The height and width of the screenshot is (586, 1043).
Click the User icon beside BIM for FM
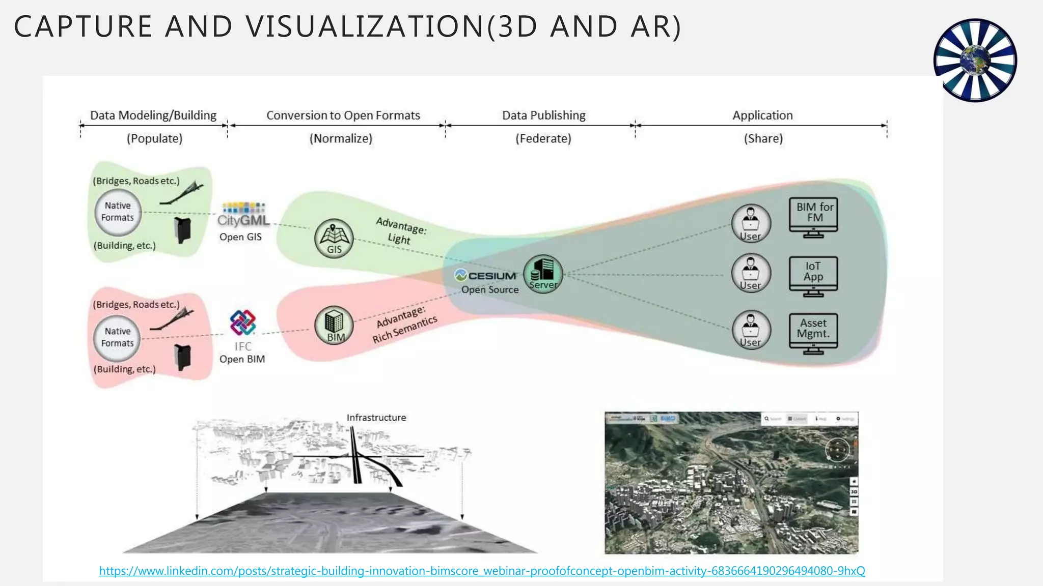(x=751, y=223)
